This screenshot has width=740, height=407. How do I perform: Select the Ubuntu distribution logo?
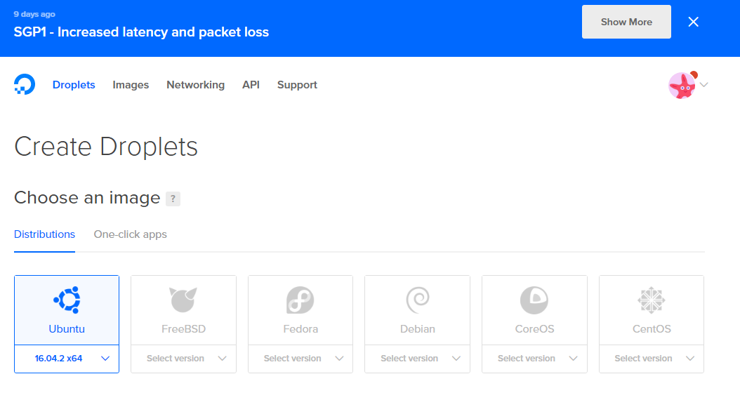click(67, 300)
